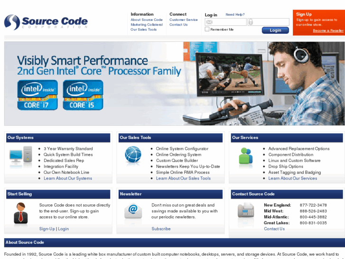Open Learn About Our Systems link
This screenshot has height=259, width=345.
pos(68,178)
